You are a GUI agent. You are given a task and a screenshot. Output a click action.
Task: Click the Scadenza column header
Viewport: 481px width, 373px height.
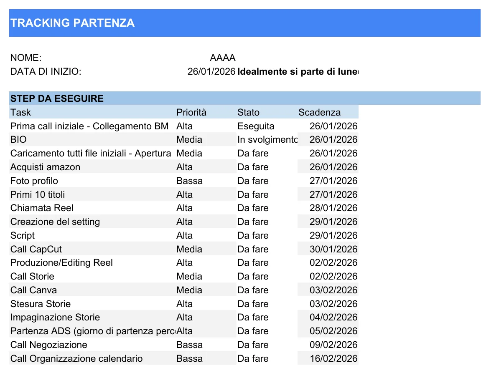[328, 112]
